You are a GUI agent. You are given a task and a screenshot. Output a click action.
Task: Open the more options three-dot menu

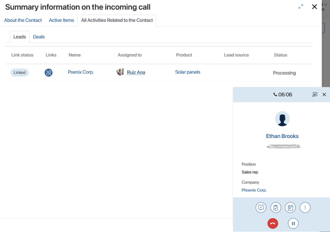pos(305,208)
